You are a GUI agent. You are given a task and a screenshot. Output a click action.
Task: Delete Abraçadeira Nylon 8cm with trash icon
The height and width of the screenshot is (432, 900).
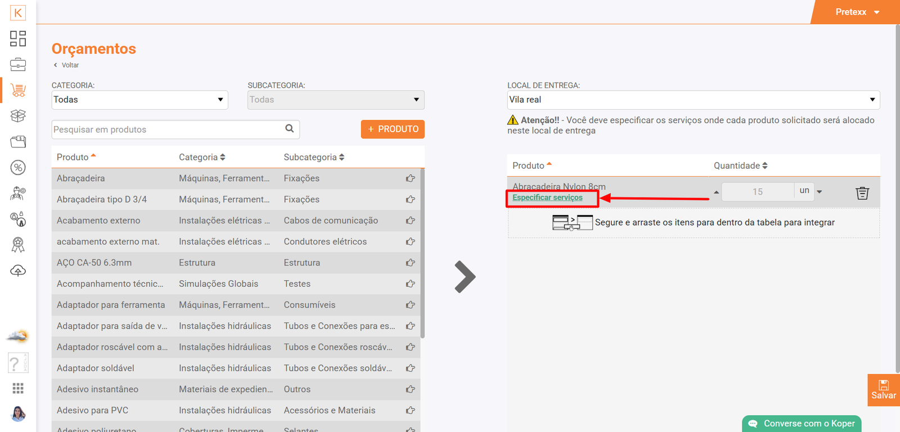[862, 193]
